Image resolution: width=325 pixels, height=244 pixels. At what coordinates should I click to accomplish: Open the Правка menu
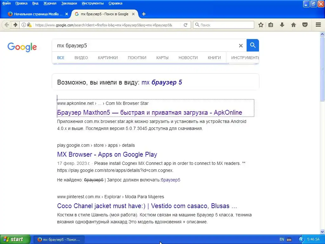[x=21, y=3]
